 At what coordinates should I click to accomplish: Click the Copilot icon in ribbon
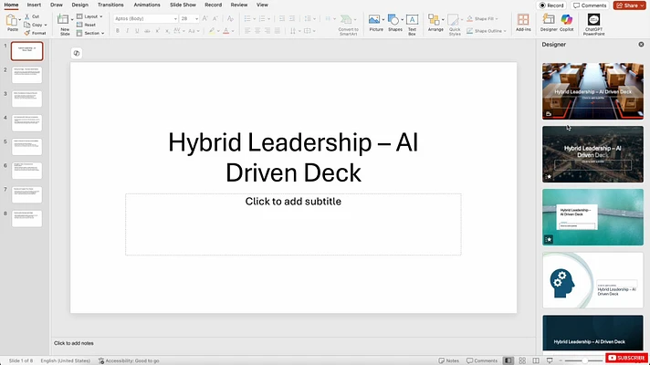[x=567, y=20]
